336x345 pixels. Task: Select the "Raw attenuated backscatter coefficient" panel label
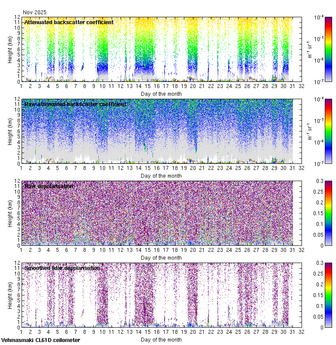click(x=75, y=104)
